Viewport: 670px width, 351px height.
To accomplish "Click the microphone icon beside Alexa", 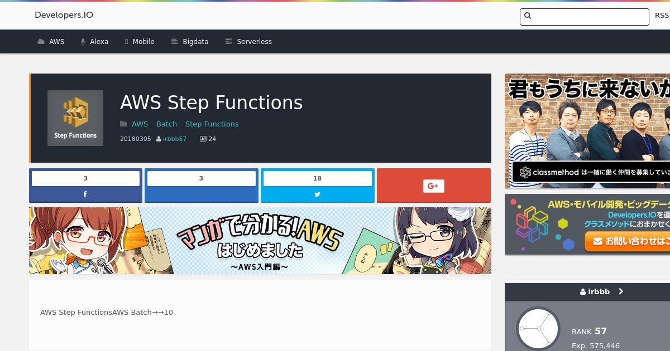I will (83, 42).
